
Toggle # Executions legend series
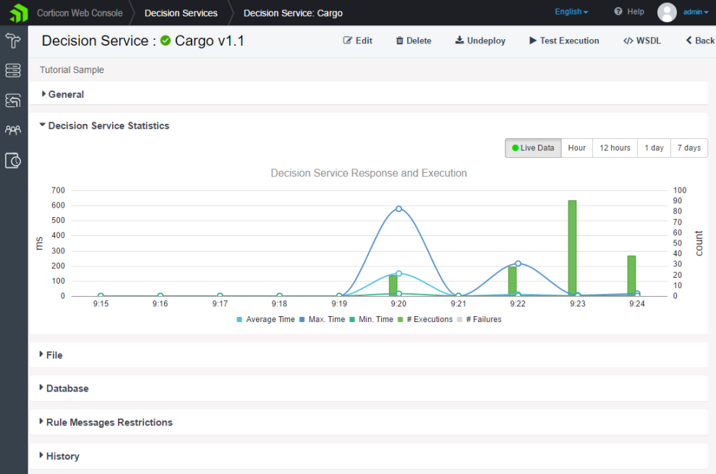pos(425,320)
